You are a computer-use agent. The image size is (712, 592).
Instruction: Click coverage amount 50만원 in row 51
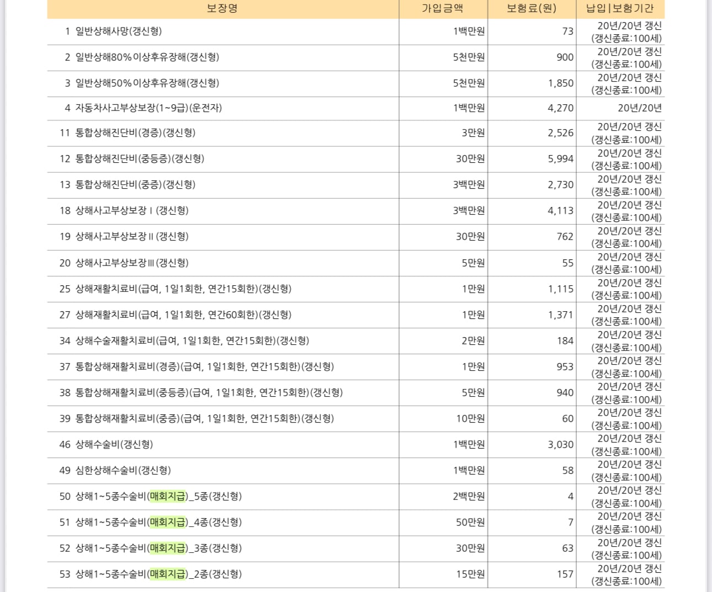click(x=470, y=522)
